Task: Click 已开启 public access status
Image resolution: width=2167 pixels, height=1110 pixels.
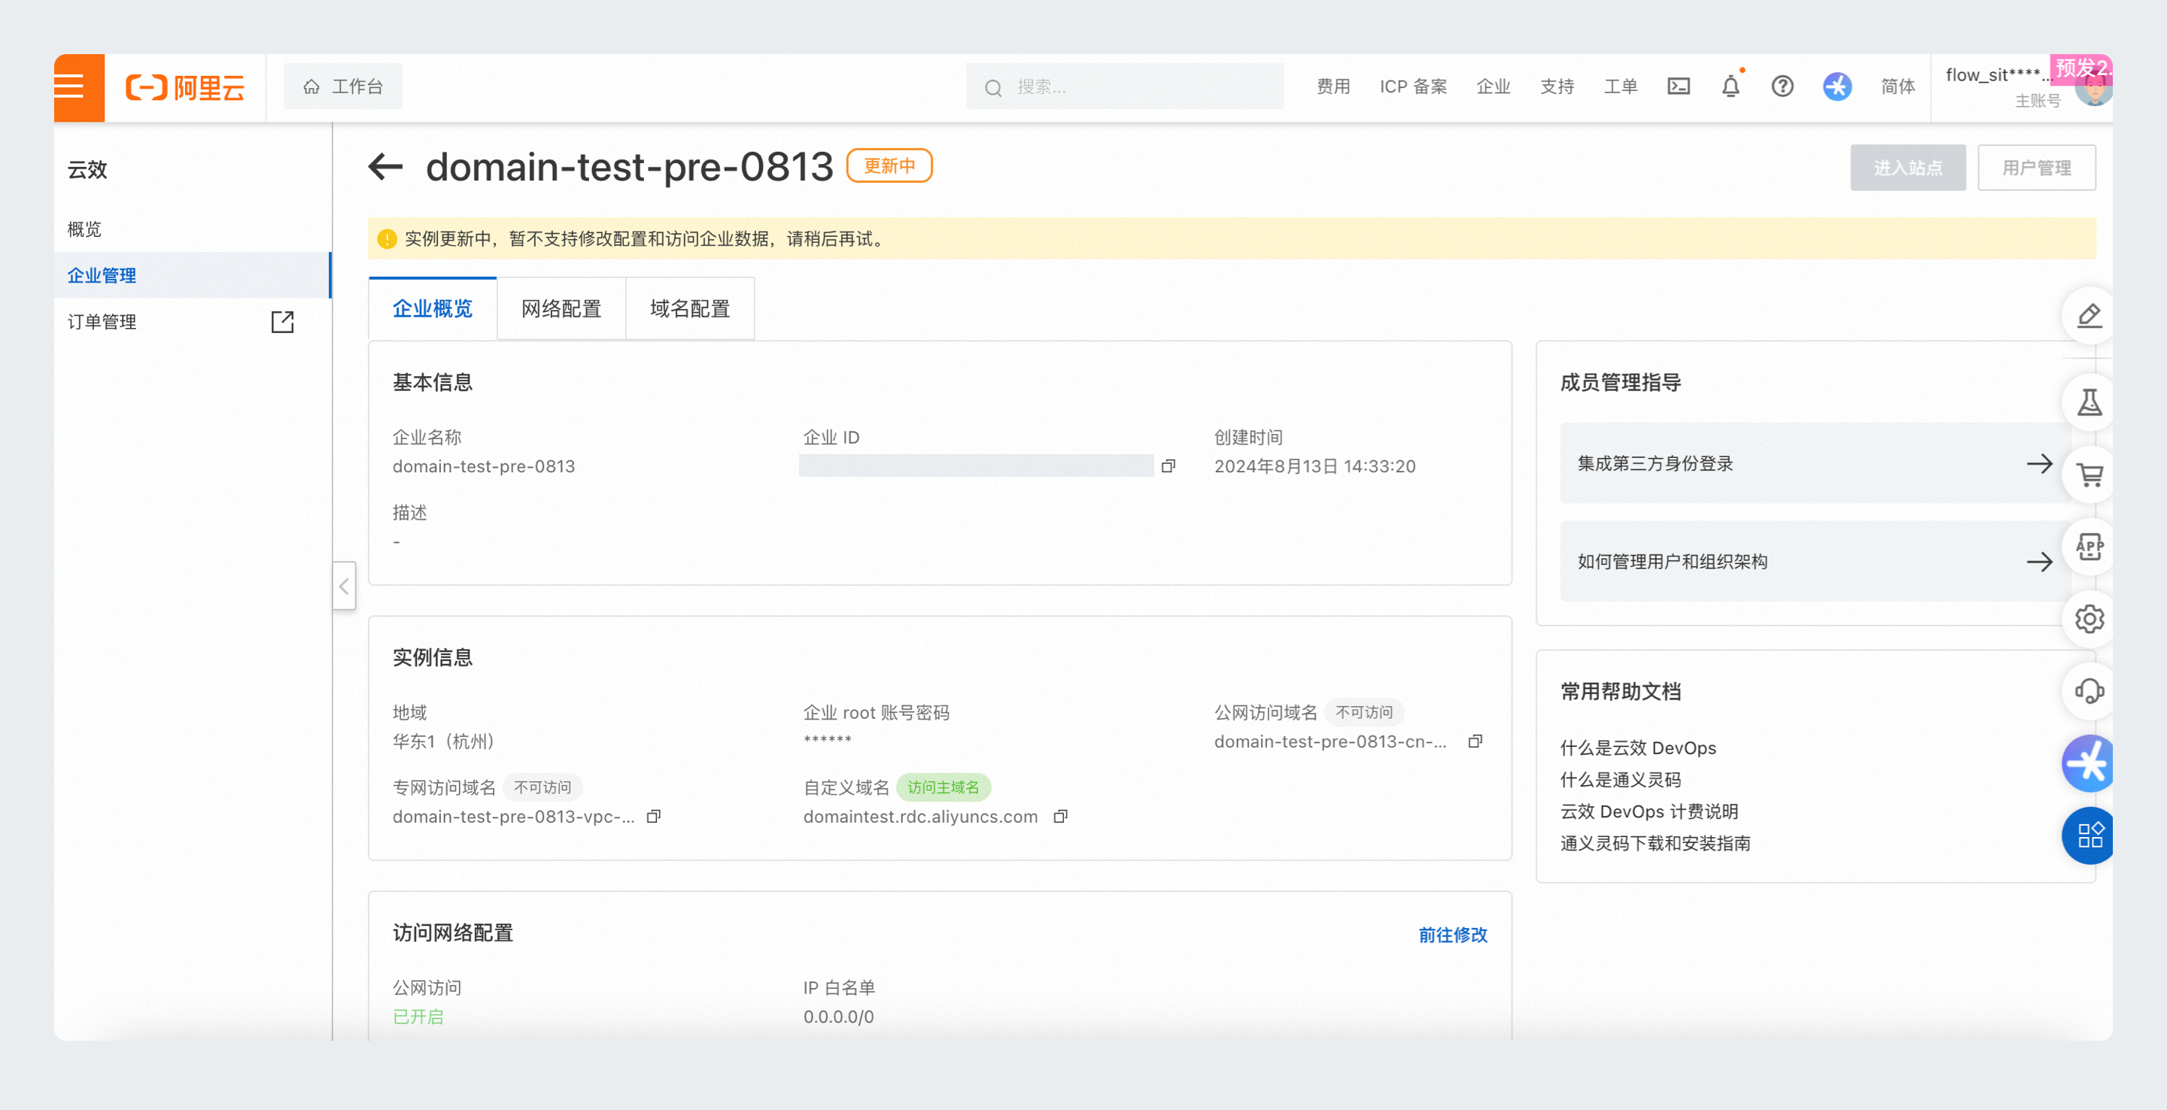Action: point(418,1016)
